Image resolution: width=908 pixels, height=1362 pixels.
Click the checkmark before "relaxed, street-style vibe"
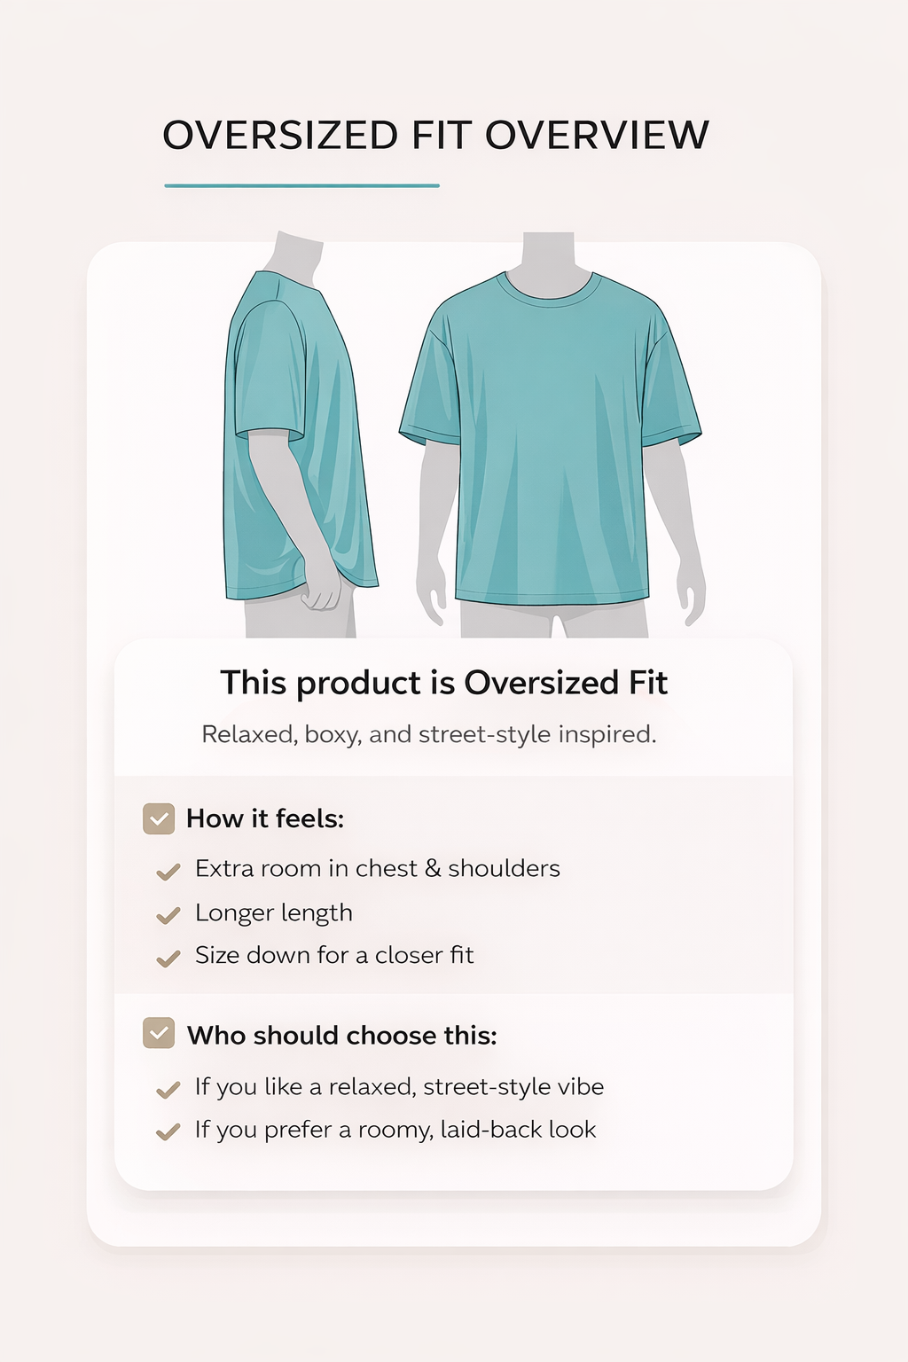168,1090
